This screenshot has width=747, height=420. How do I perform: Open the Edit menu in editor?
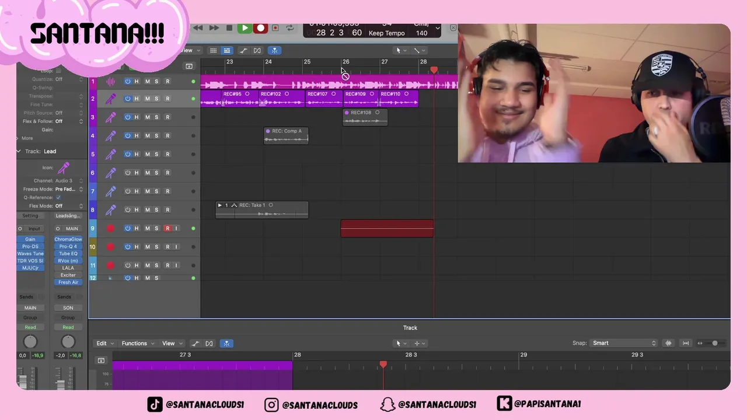click(x=105, y=343)
